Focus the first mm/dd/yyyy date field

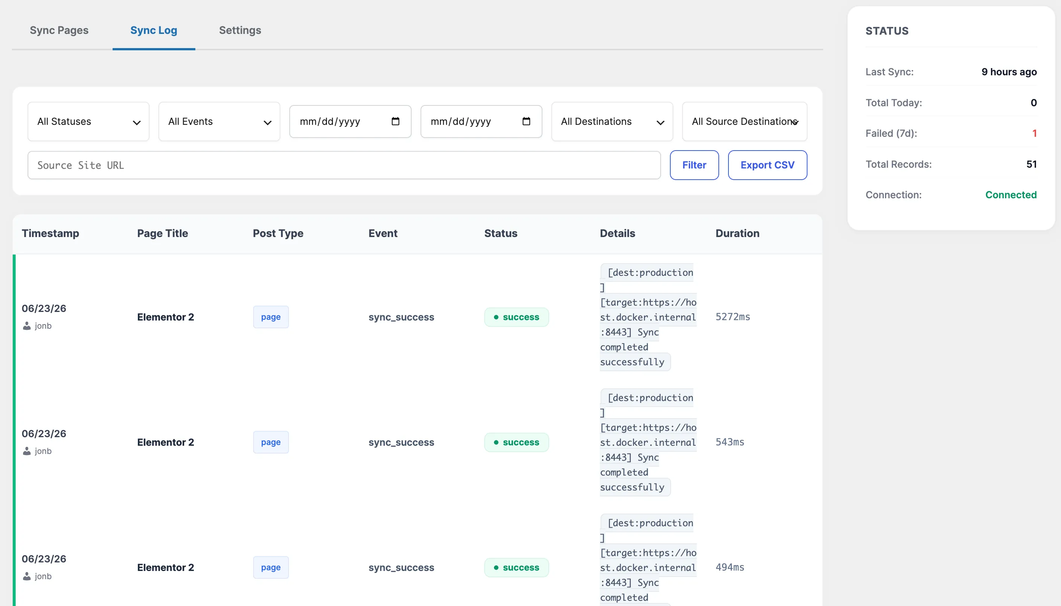point(350,121)
